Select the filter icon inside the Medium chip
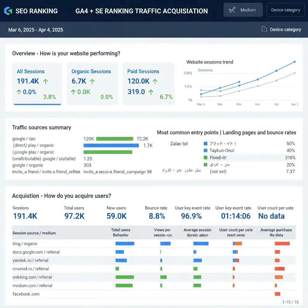Screen dimensions: 308x308 pyautogui.click(x=232, y=10)
